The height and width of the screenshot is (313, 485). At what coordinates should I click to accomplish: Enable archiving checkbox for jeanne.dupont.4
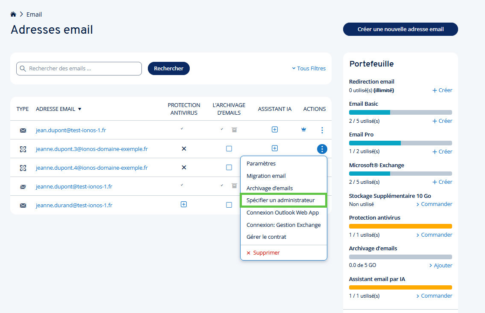click(229, 168)
